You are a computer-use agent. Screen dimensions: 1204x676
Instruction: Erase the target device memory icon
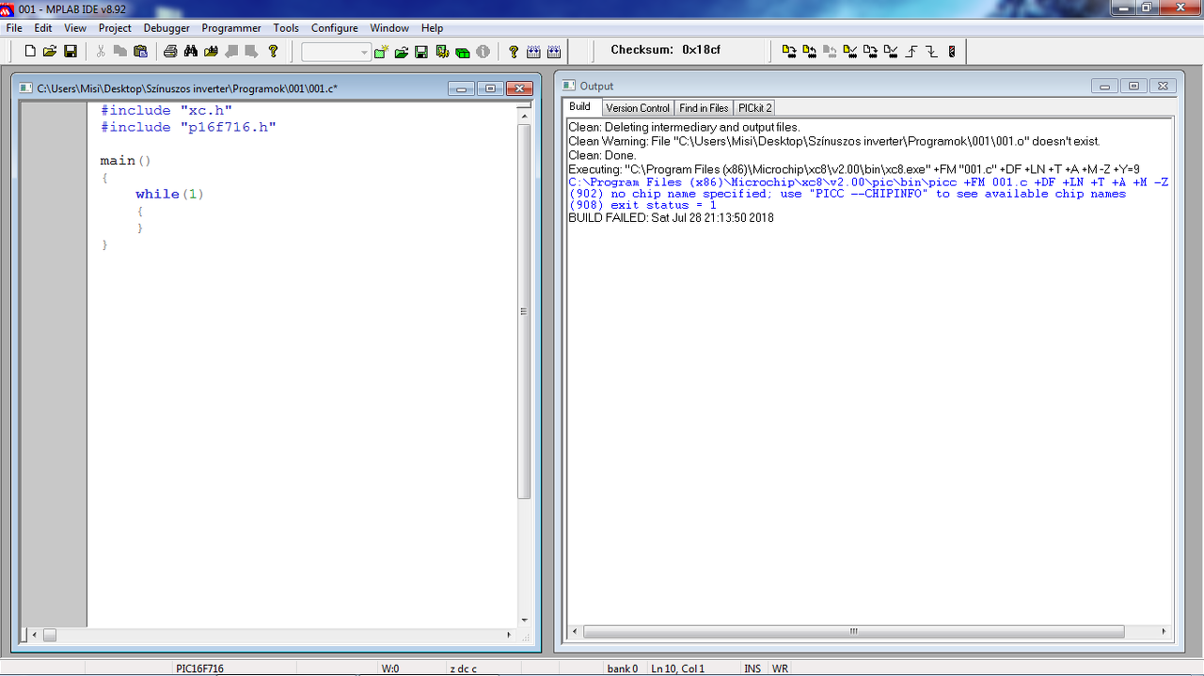(x=870, y=52)
